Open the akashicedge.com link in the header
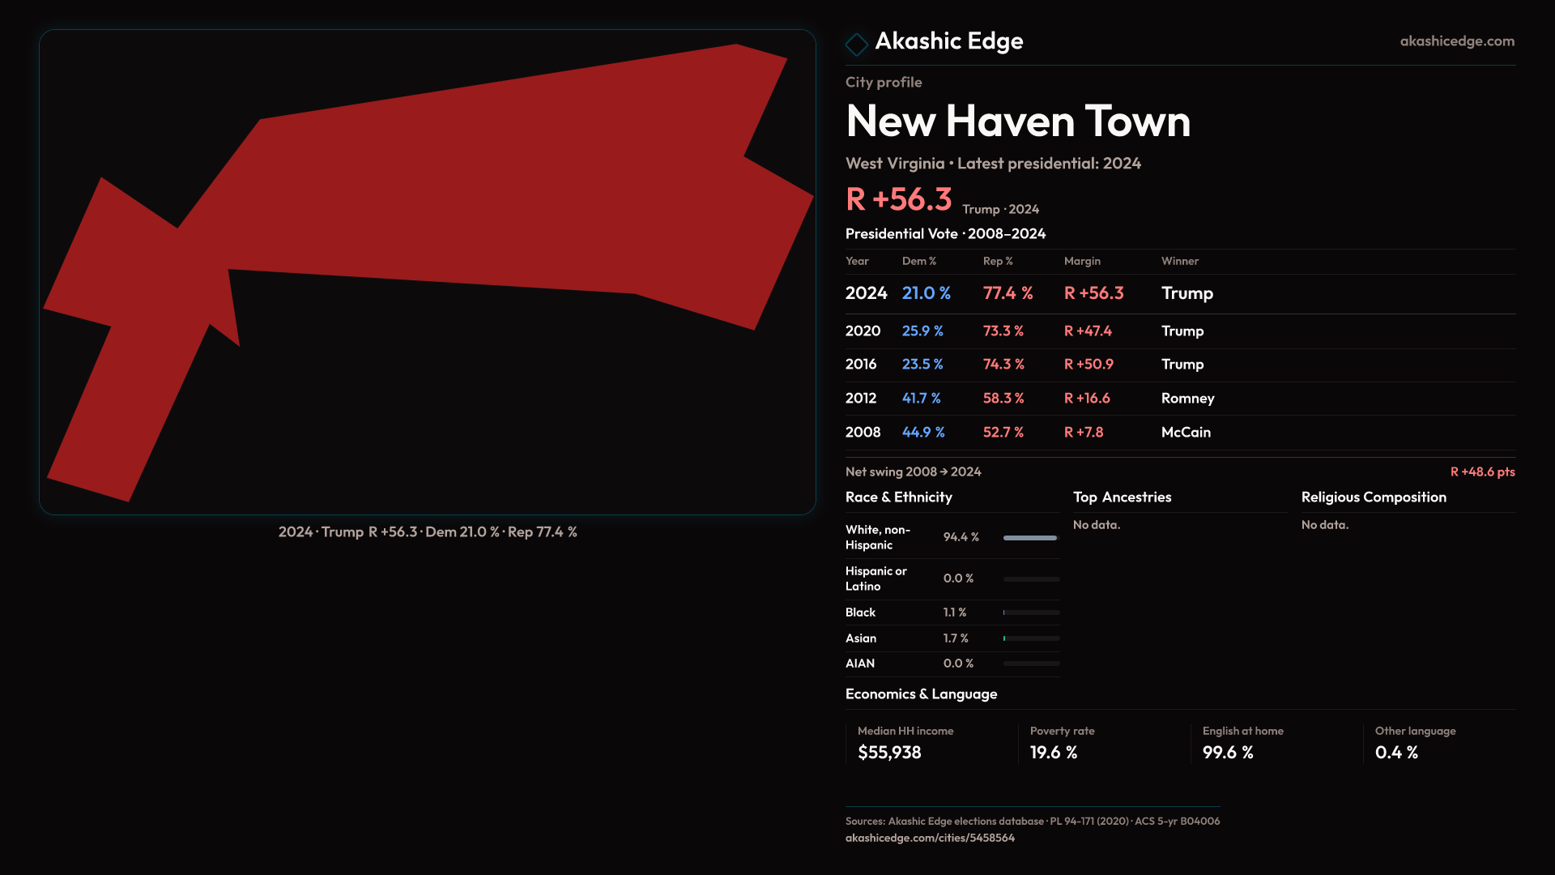This screenshot has height=875, width=1555. click(1456, 41)
